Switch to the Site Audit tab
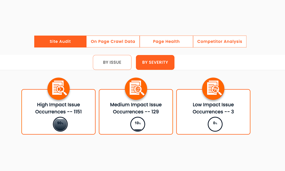This screenshot has height=171, width=285. (60, 41)
